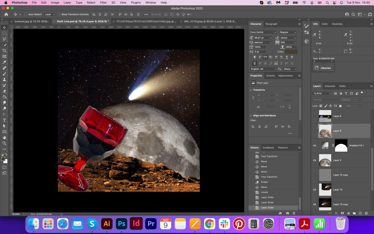The width and height of the screenshot is (374, 234).
Task: Open the Libraries panel button
Action: pyautogui.click(x=323, y=68)
